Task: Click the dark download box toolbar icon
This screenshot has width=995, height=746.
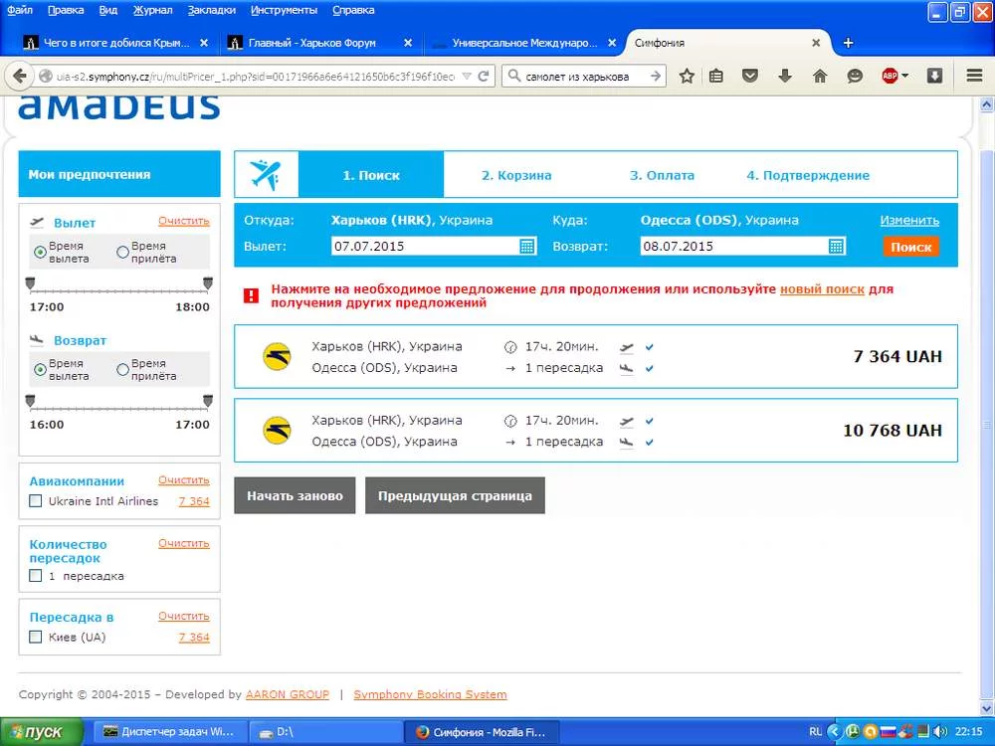Action: [934, 77]
